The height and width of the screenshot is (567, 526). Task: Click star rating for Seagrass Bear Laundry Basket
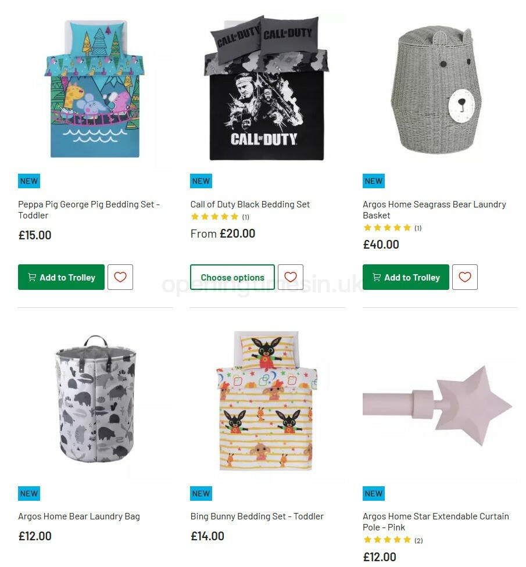click(x=387, y=228)
